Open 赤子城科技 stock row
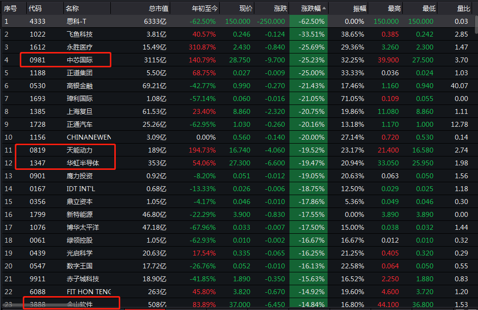The width and height of the screenshot is (478, 310). pyautogui.click(x=239, y=279)
